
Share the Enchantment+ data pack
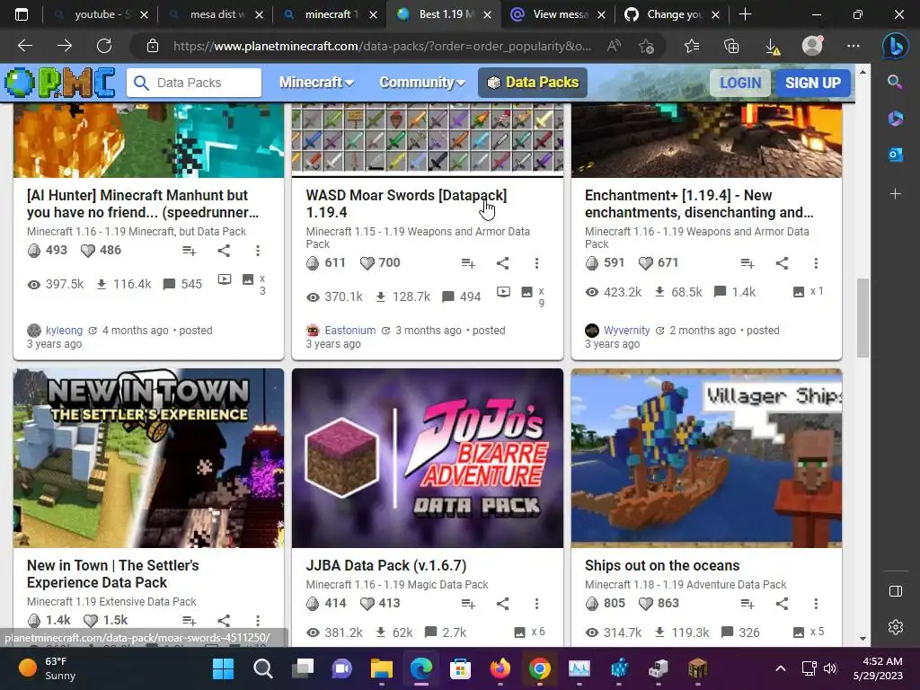pos(782,263)
